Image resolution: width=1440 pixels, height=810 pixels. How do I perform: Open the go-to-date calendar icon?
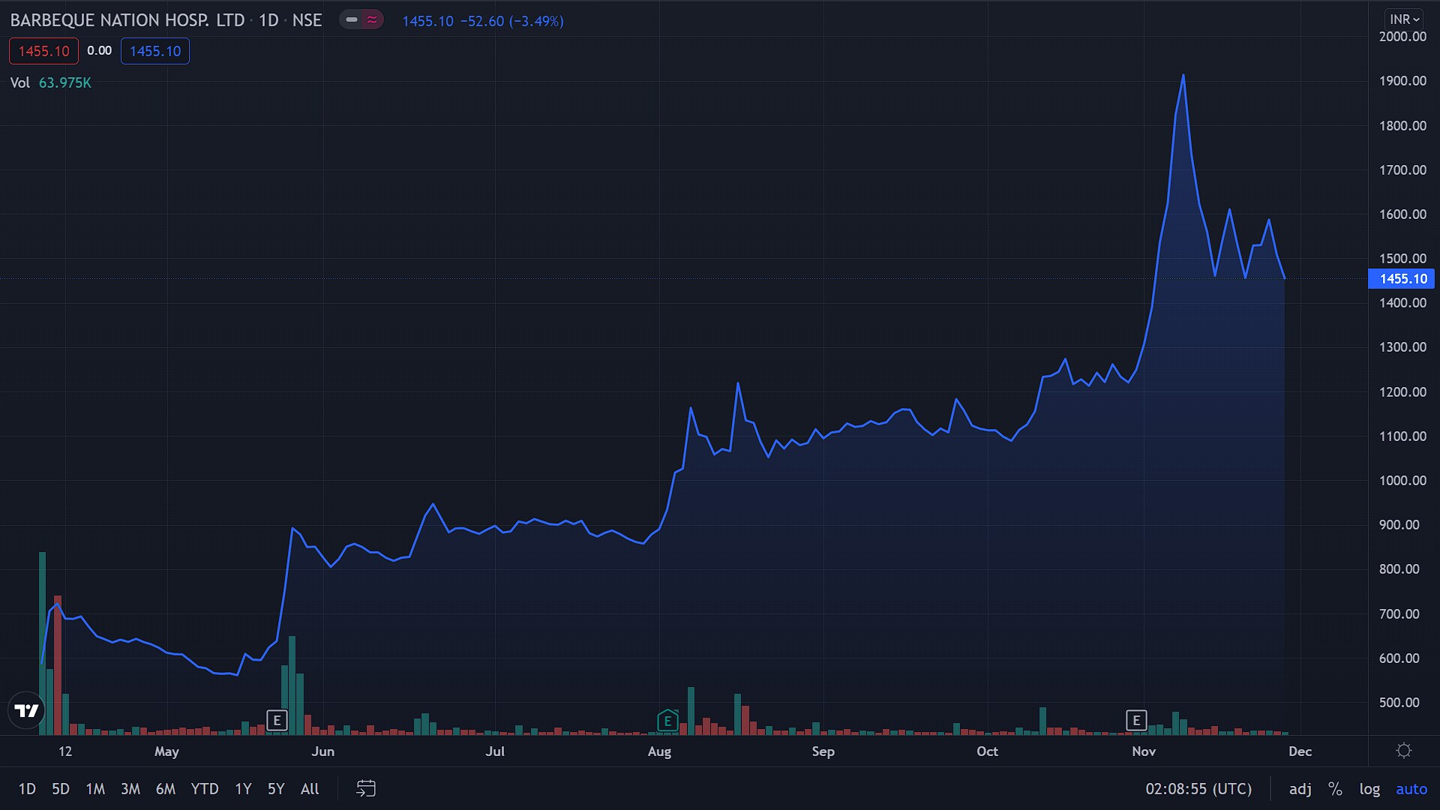point(365,788)
